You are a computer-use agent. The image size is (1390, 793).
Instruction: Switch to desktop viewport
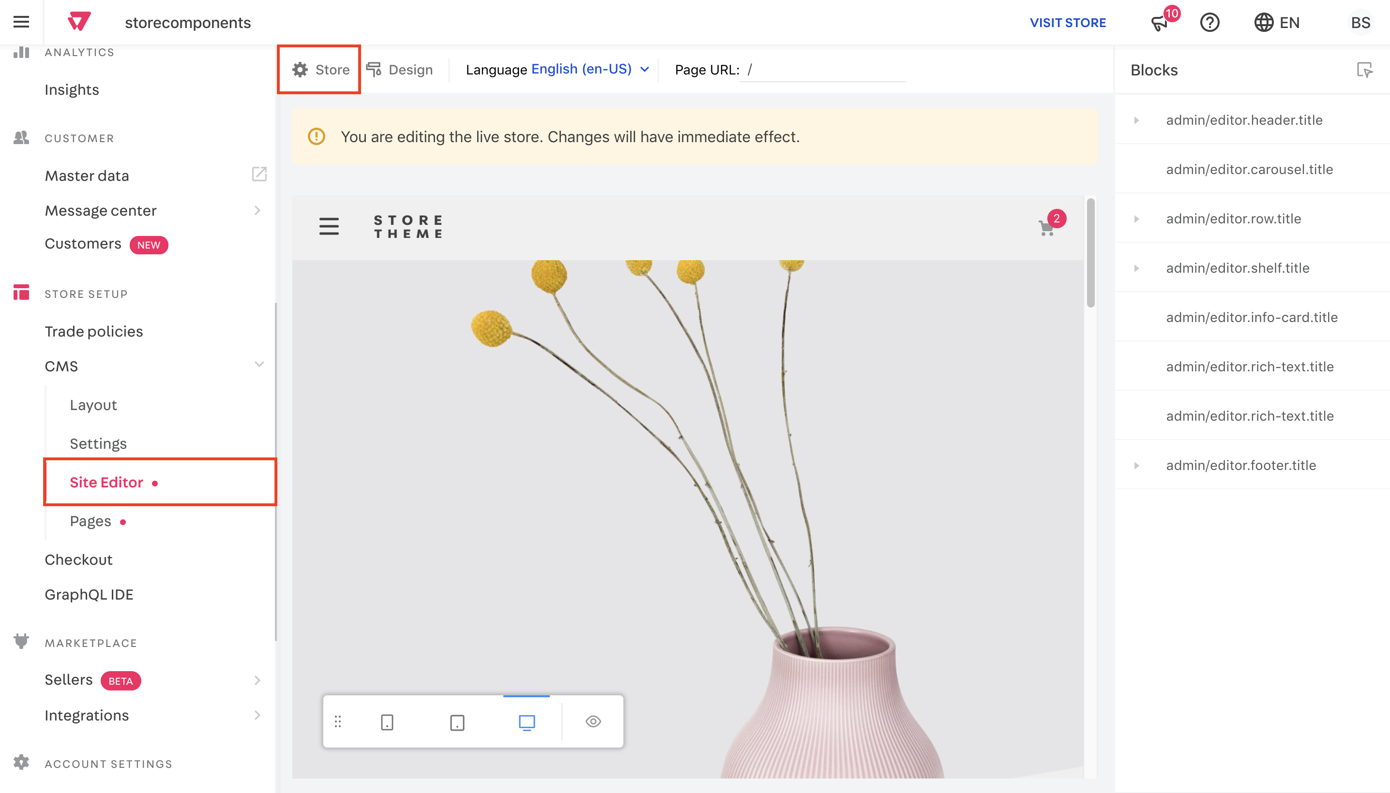click(527, 722)
